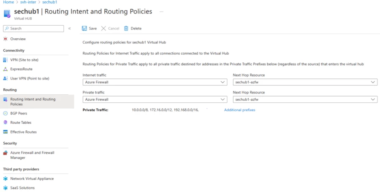Click the 192.168.0.0/16 prefix text
380x192 pixels.
tap(186, 110)
